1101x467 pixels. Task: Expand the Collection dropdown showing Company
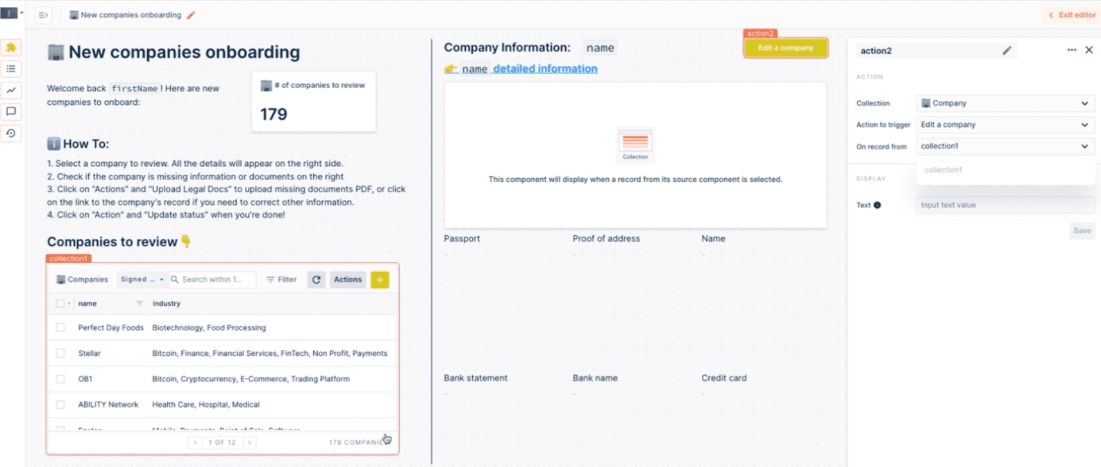[1004, 104]
